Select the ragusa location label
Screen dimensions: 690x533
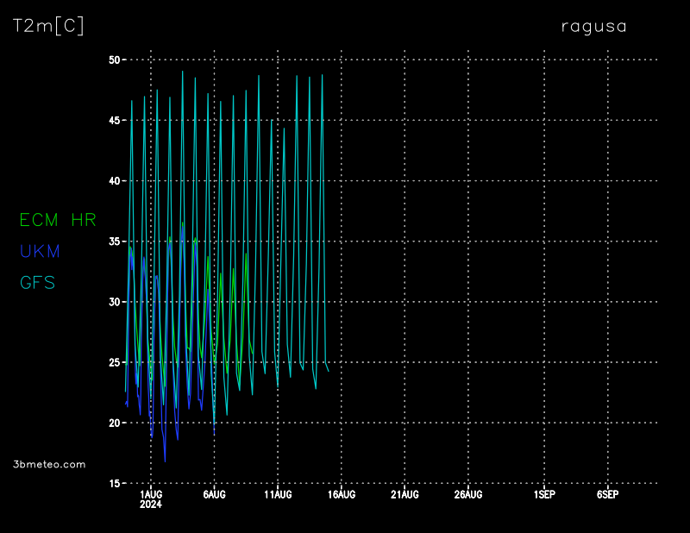click(593, 26)
